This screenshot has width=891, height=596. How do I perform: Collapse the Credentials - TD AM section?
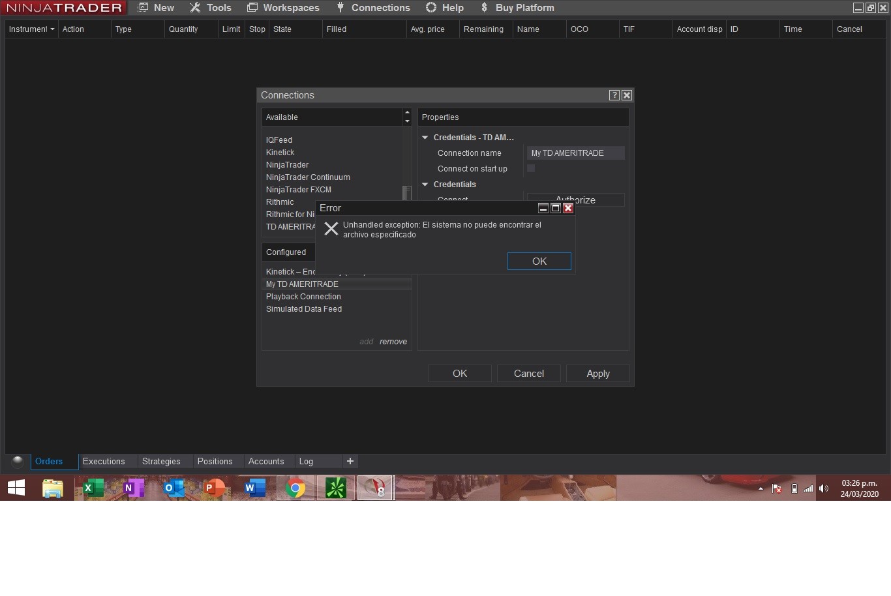[x=425, y=138]
